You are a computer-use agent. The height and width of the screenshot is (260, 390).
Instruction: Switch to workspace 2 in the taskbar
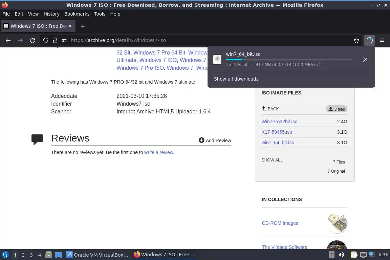point(23,255)
